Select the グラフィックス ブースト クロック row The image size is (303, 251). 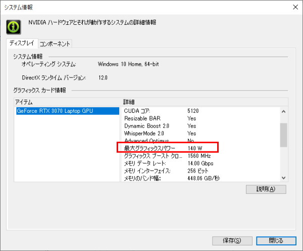coord(201,156)
